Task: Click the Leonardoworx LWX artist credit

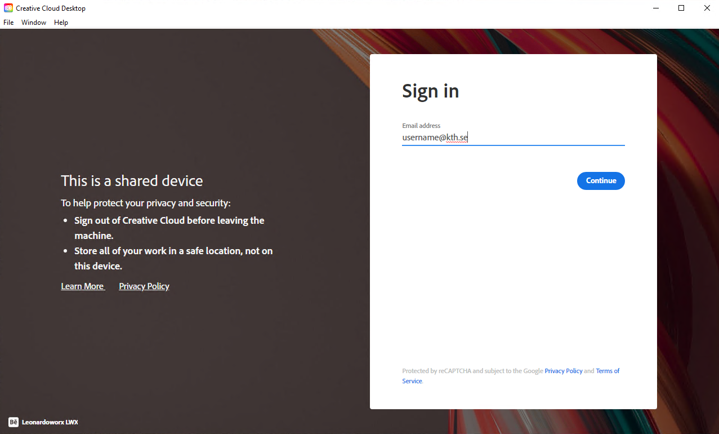Action: coord(50,422)
